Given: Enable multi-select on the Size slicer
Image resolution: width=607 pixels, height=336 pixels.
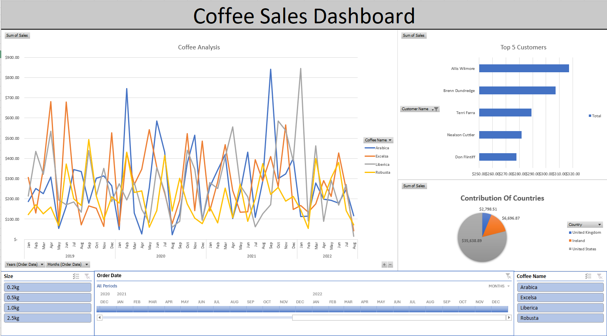Looking at the screenshot, I should 76,276.
